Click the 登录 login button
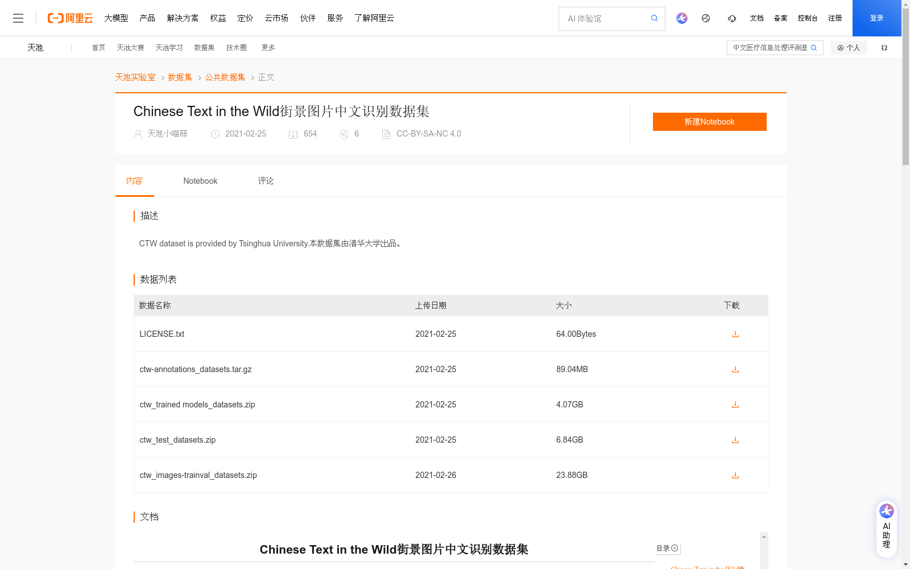The height and width of the screenshot is (569, 910). coord(876,18)
